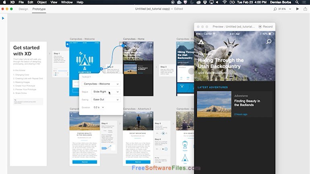Click the Notification Center icon in menu bar
The image size is (310, 174).
(304, 2)
